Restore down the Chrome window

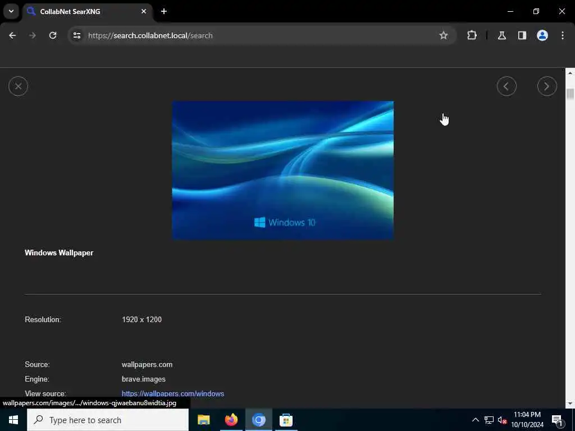536,11
